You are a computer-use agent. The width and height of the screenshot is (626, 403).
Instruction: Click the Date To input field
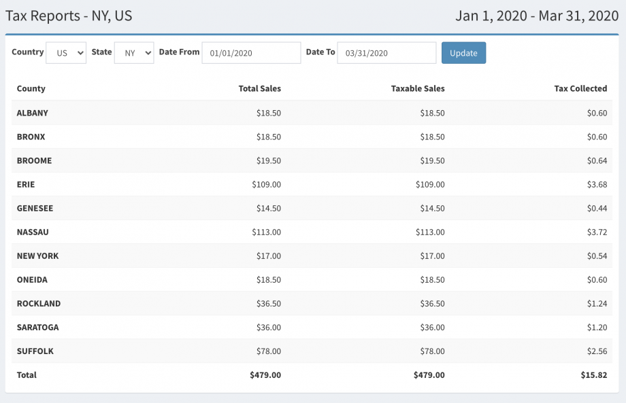(x=386, y=53)
